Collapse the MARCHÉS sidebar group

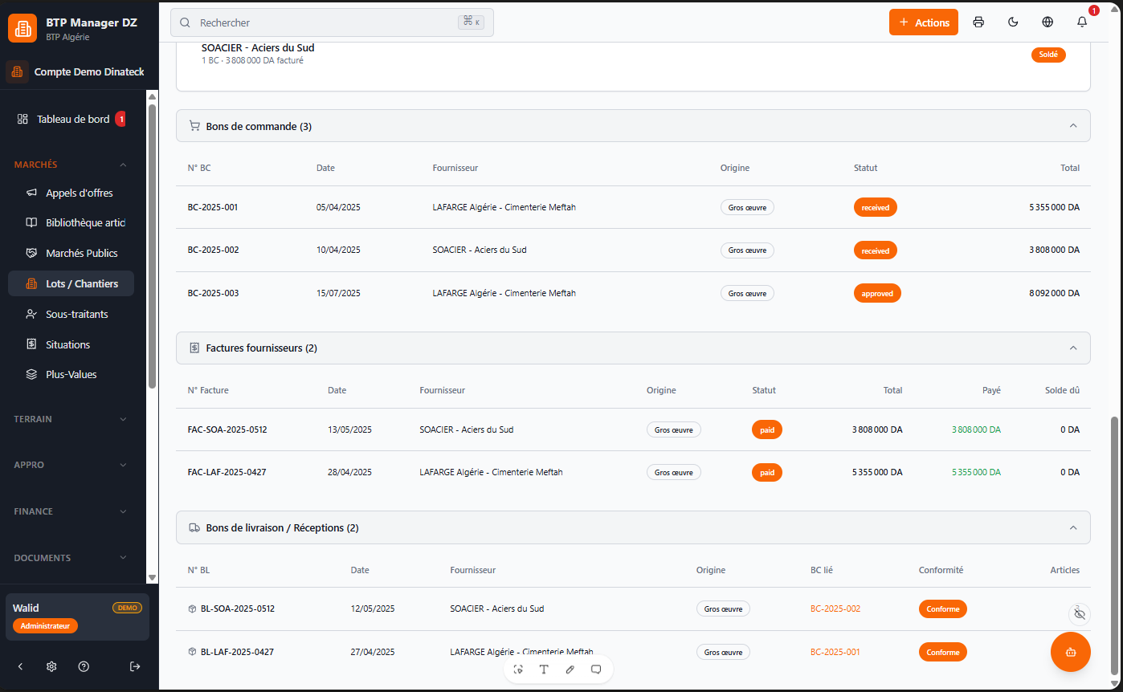[x=71, y=165]
